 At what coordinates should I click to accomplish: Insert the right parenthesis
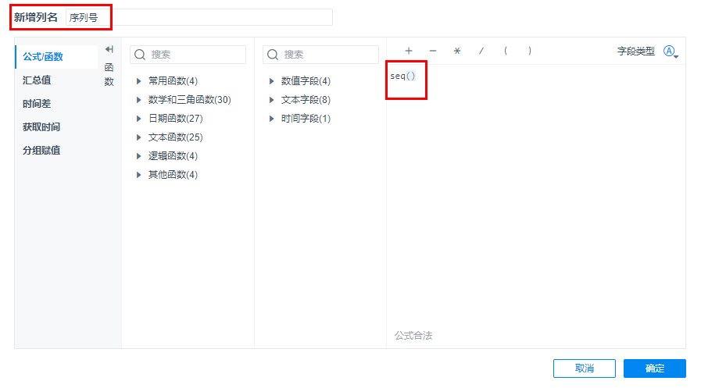pos(530,51)
